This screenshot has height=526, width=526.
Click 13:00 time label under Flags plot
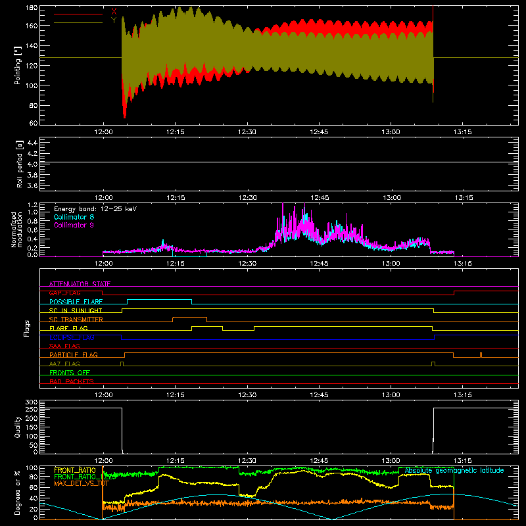pos(391,395)
